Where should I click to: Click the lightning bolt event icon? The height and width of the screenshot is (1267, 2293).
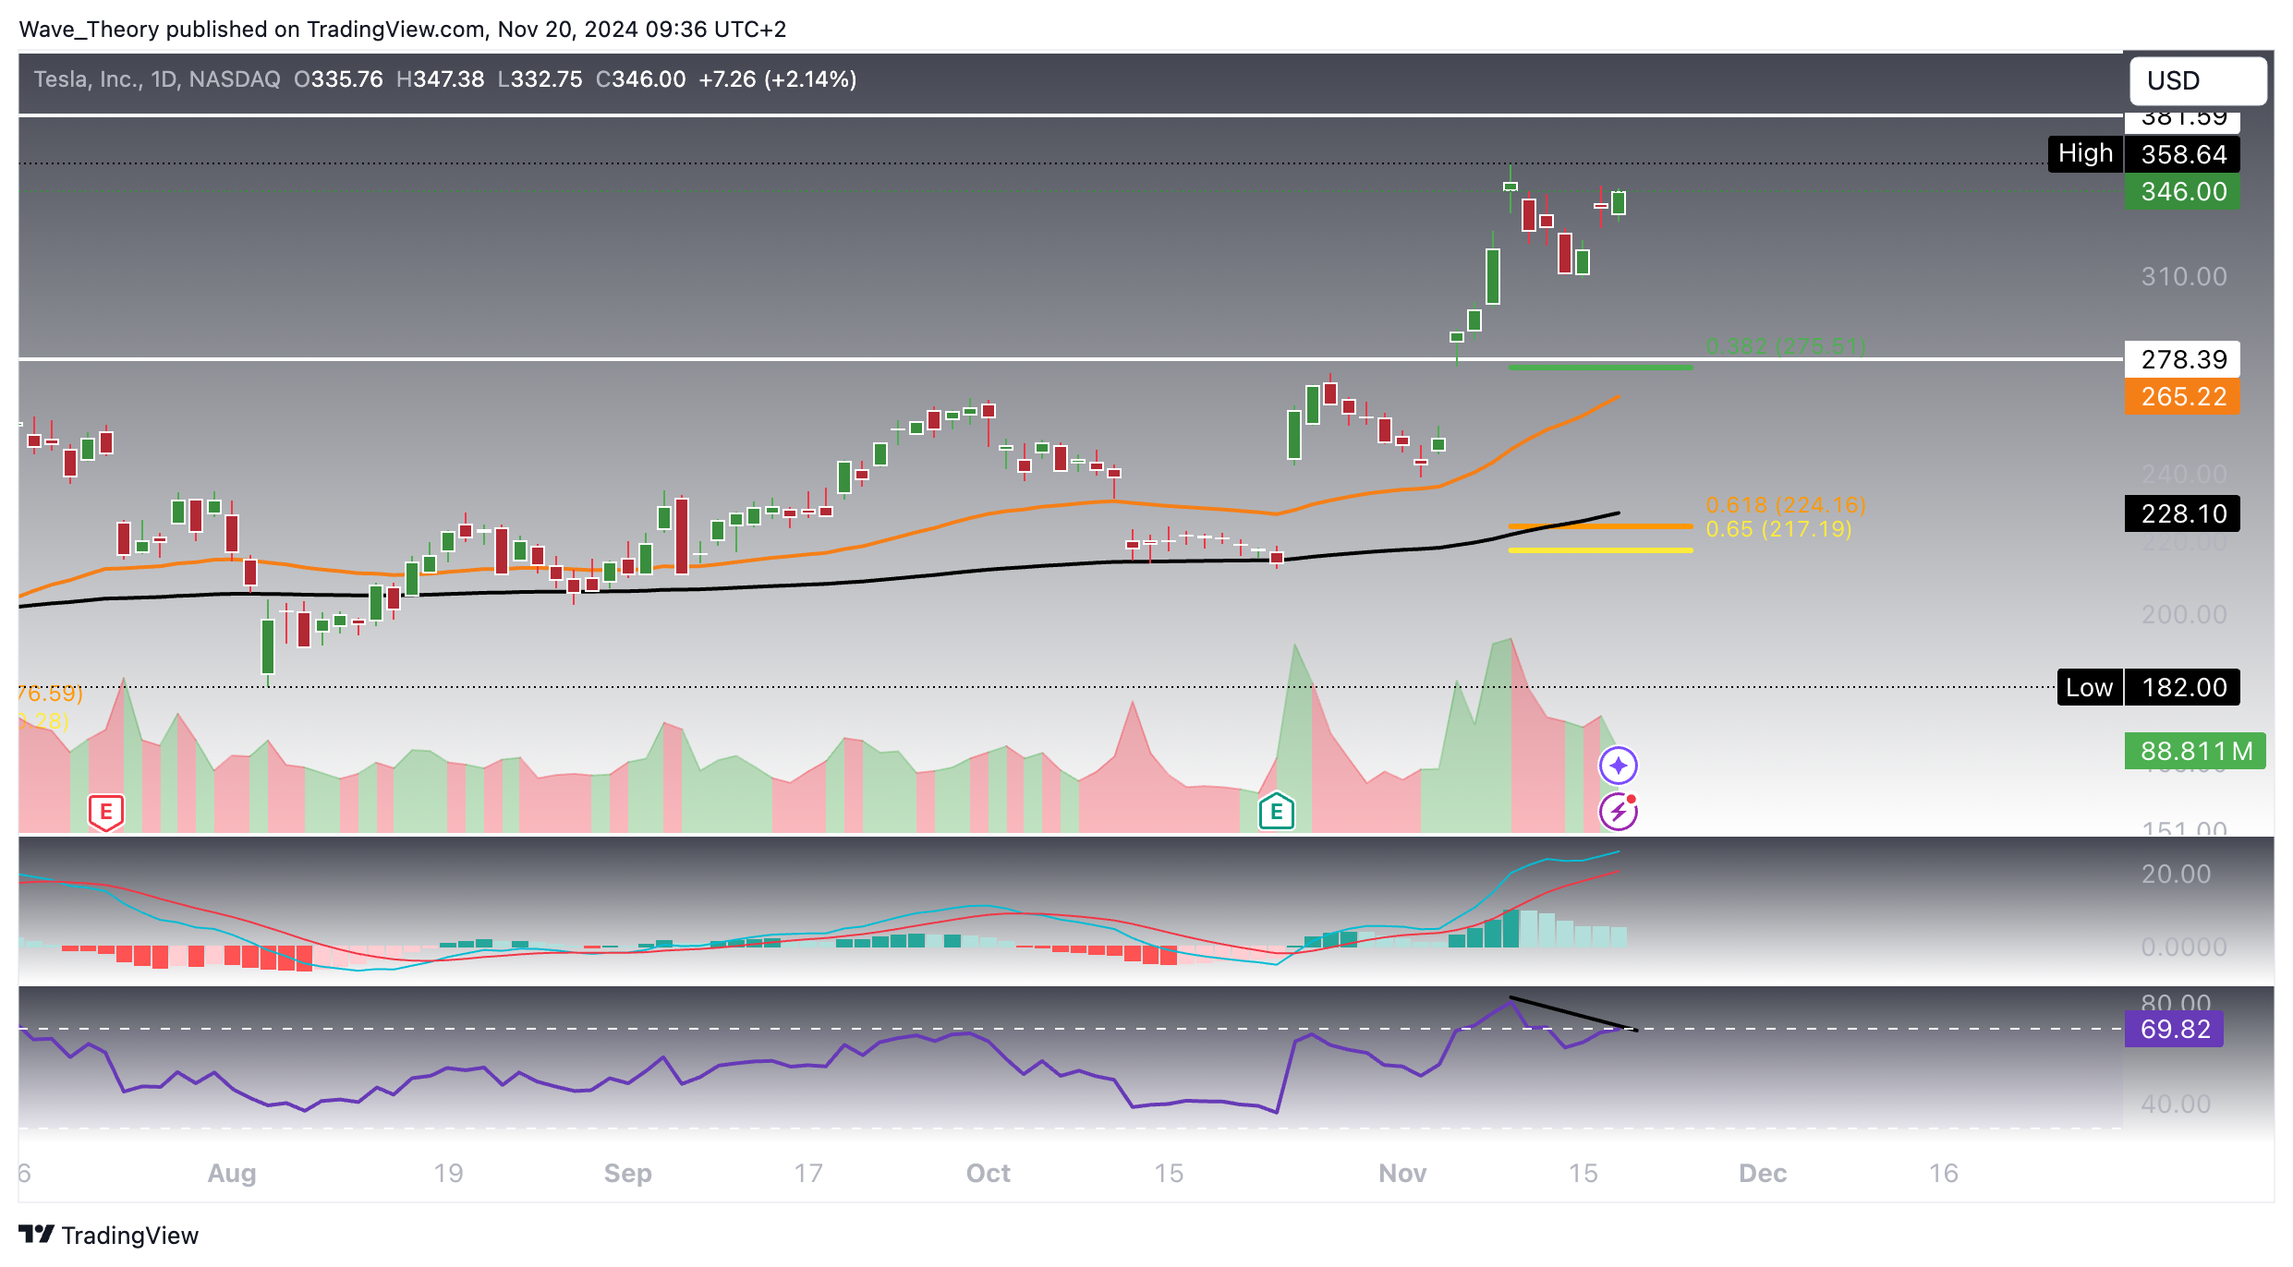click(1618, 812)
